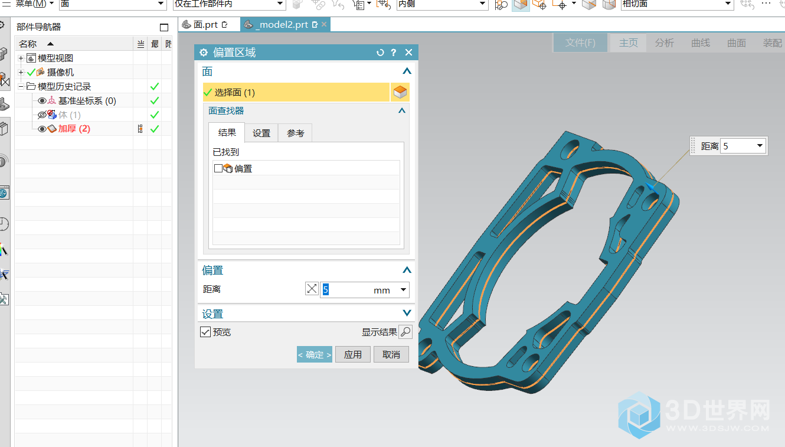Click the cylinder face toolbar icon
785x447 pixels.
click(x=609, y=4)
